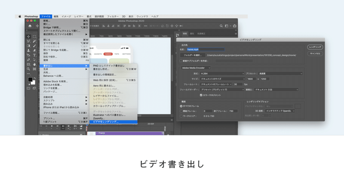Open the レイヤー menu in menu bar
Image resolution: width=344 pixels, height=193 pixels.
click(79, 16)
